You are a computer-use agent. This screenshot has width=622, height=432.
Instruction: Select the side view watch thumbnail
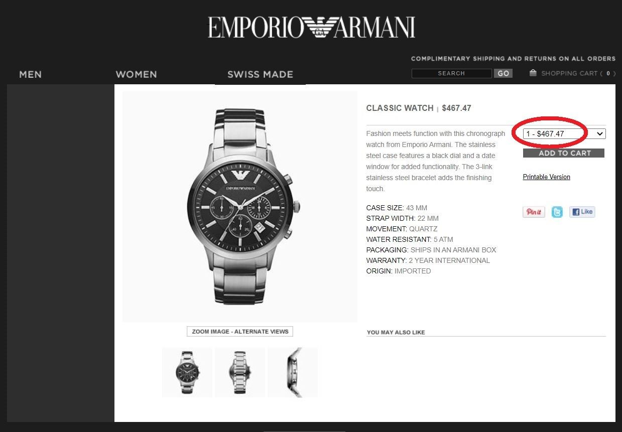(292, 372)
